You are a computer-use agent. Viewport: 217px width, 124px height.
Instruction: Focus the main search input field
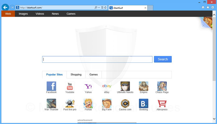(x=97, y=59)
